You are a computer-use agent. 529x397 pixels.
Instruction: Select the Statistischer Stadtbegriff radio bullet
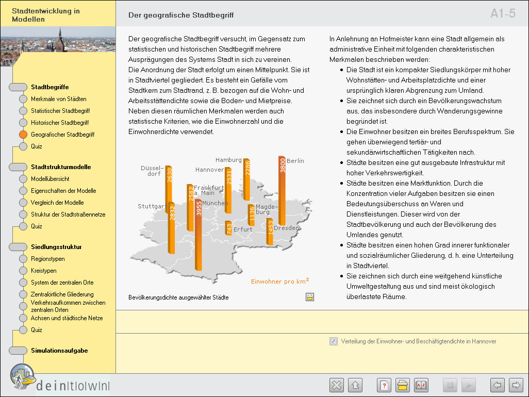(x=23, y=111)
